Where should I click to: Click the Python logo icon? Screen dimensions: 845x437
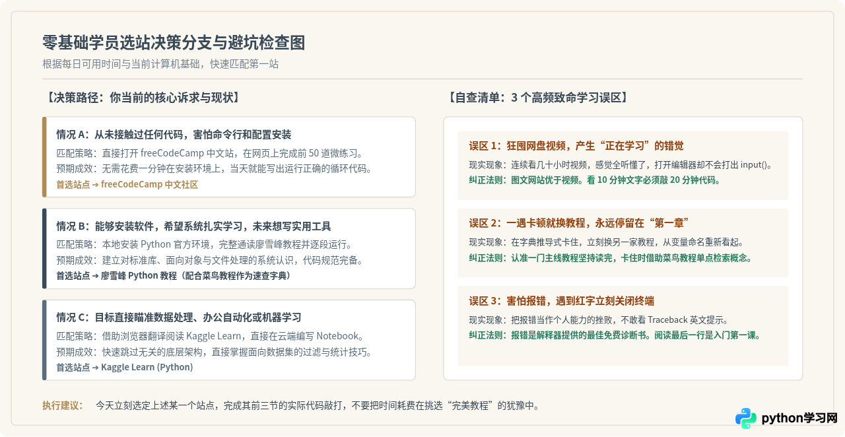click(746, 418)
